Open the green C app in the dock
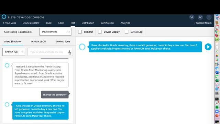220x124 pixels. 217,40
